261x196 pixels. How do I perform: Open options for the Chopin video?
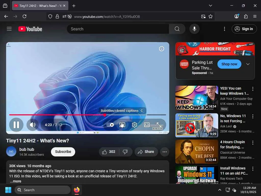pyautogui.click(x=253, y=142)
